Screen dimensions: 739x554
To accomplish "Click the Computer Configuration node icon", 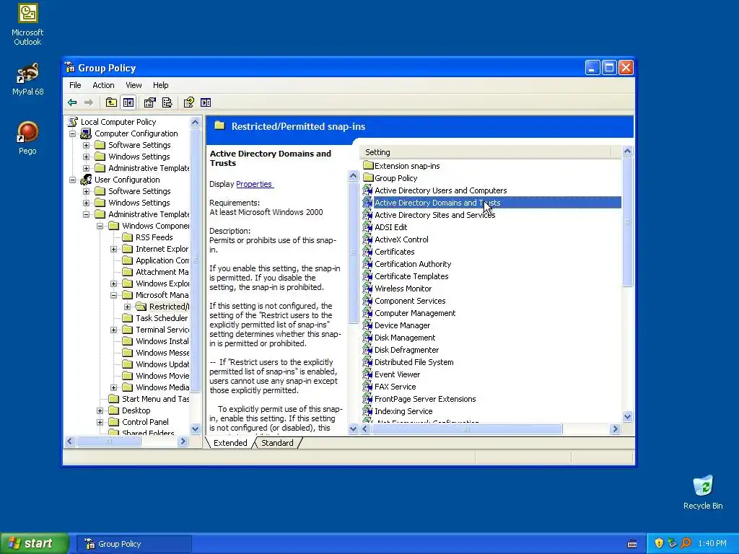I will 86,133.
